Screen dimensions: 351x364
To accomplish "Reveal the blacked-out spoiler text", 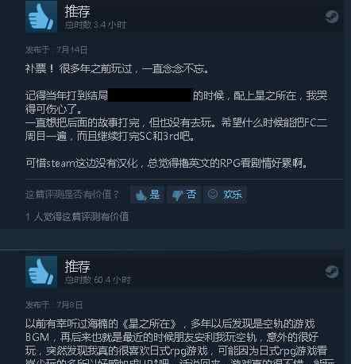I will tap(150, 95).
